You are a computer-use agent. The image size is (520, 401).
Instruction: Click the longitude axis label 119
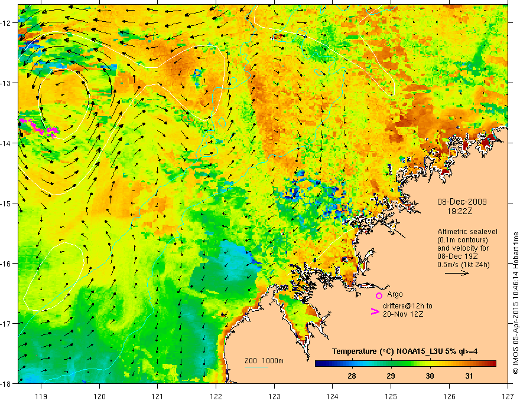(x=41, y=396)
